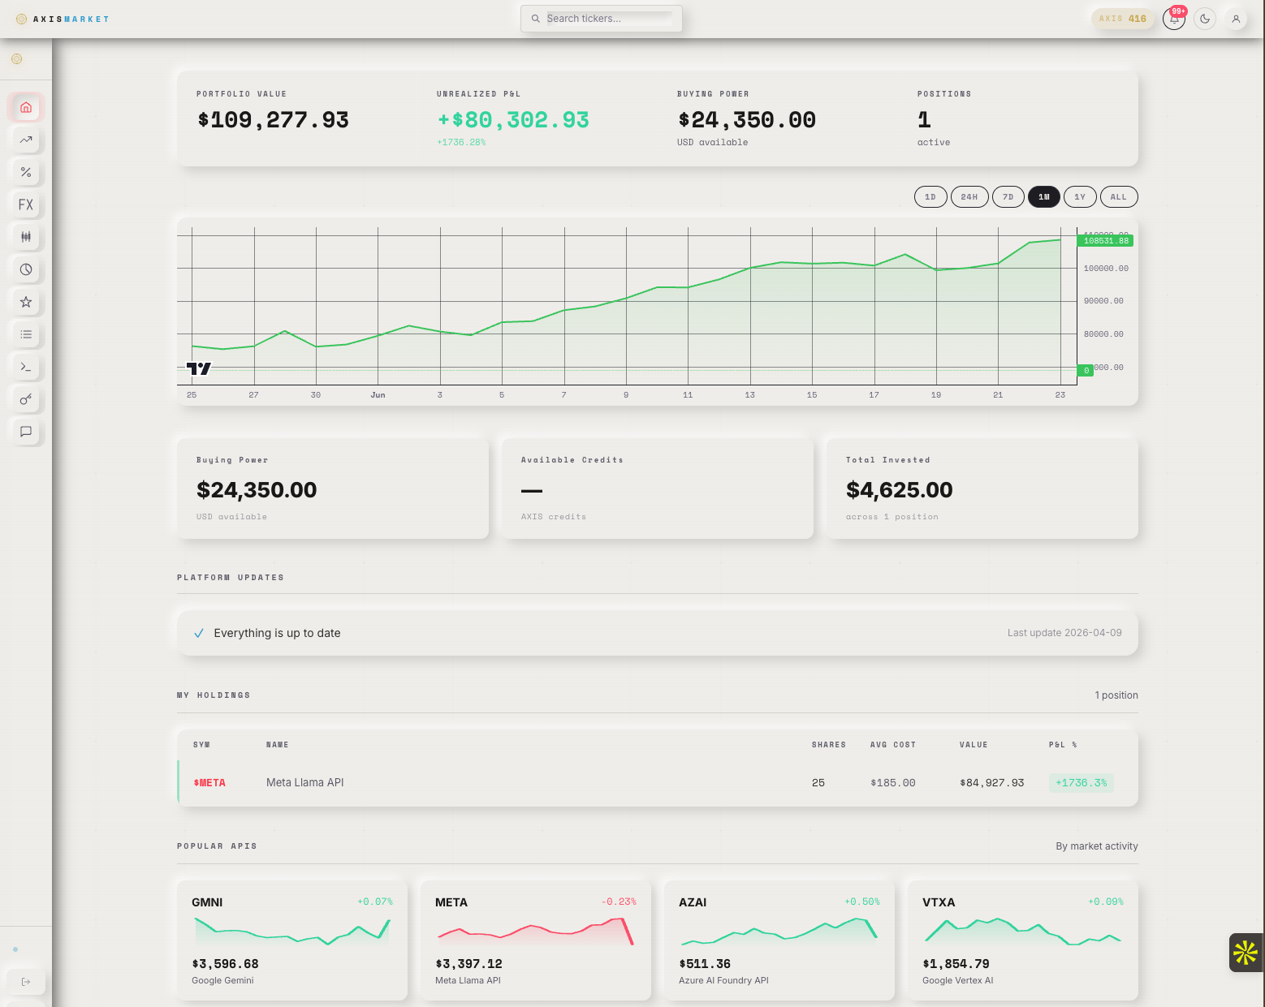Open the API key icon in sidebar
Viewport: 1265px width, 1007px height.
26,399
